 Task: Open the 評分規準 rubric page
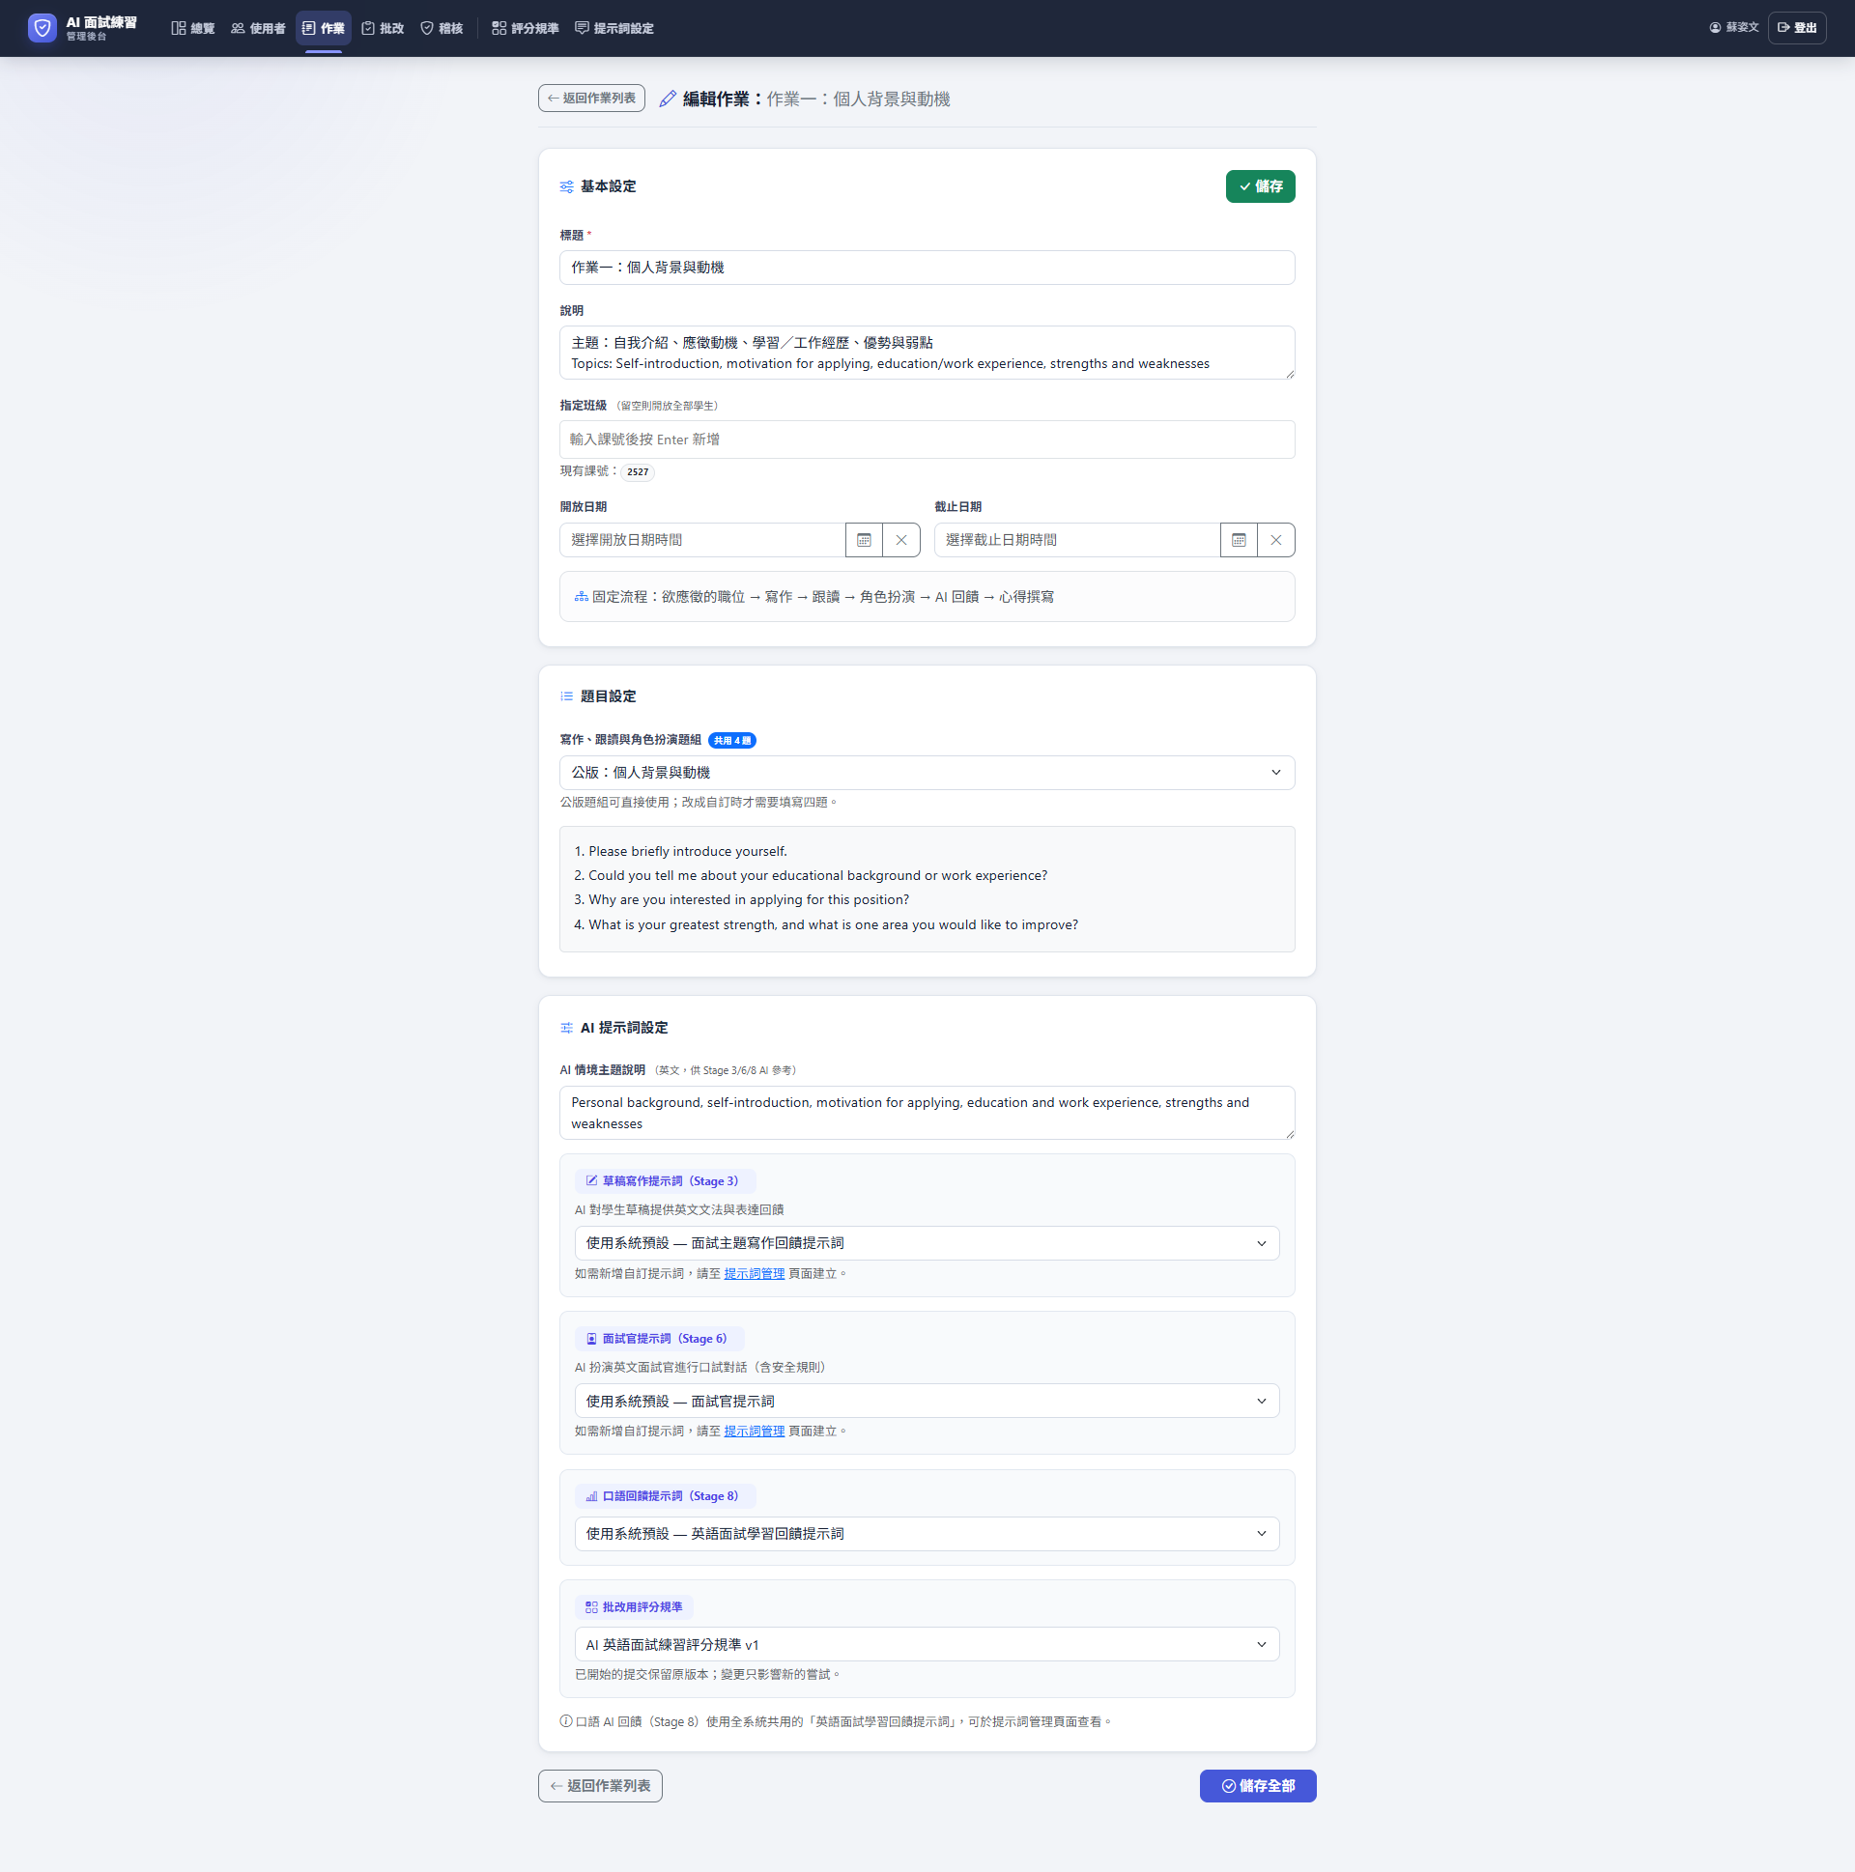coord(526,28)
